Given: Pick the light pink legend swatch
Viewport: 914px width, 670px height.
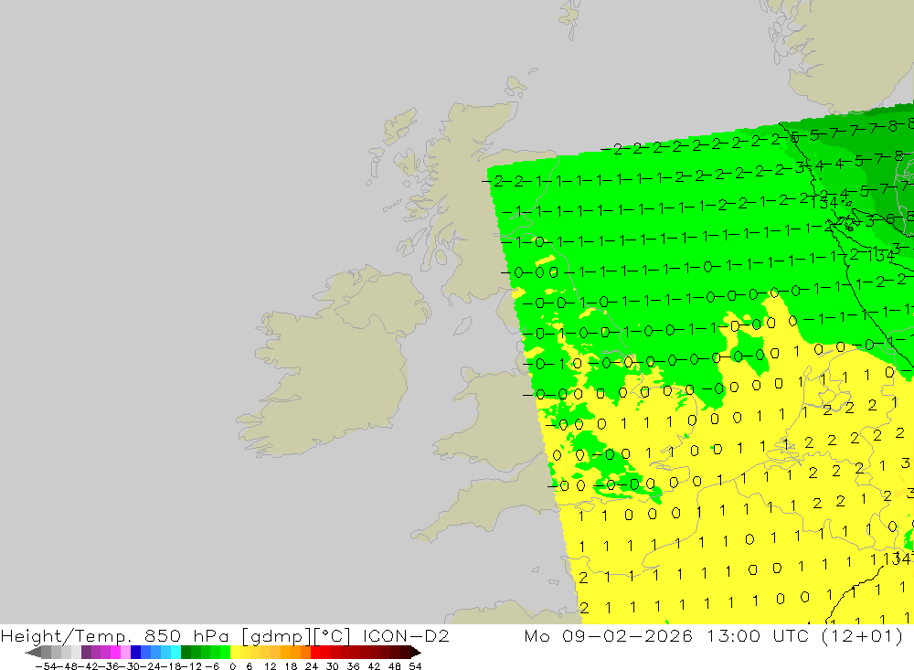Looking at the screenshot, I should pyautogui.click(x=125, y=653).
